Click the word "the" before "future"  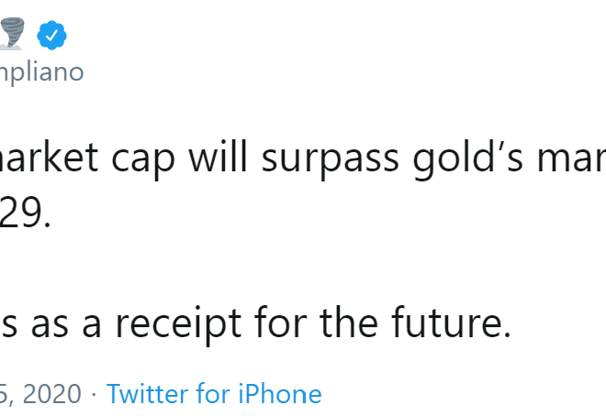349,323
